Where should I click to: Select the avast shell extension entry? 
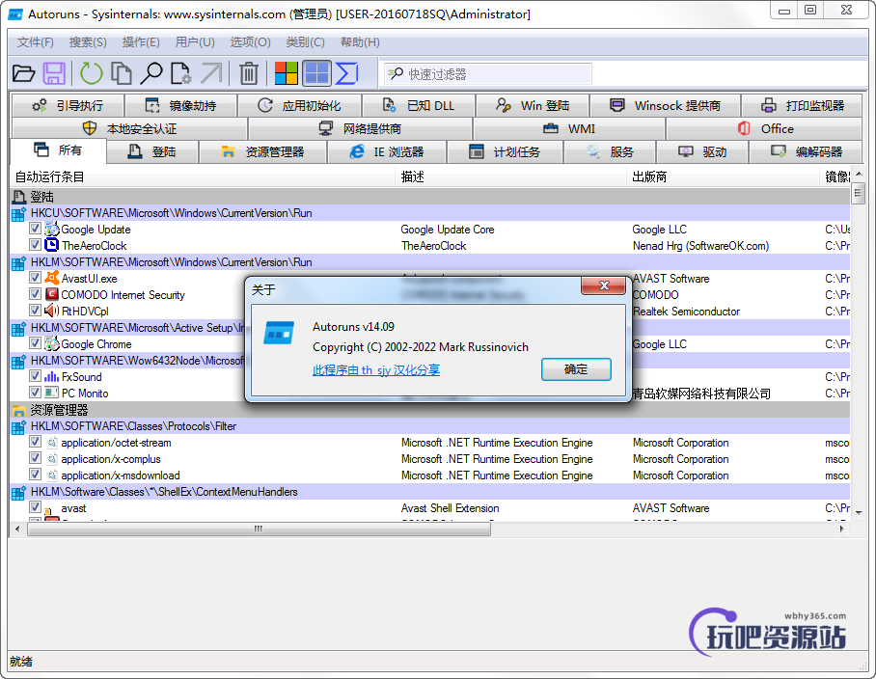73,508
